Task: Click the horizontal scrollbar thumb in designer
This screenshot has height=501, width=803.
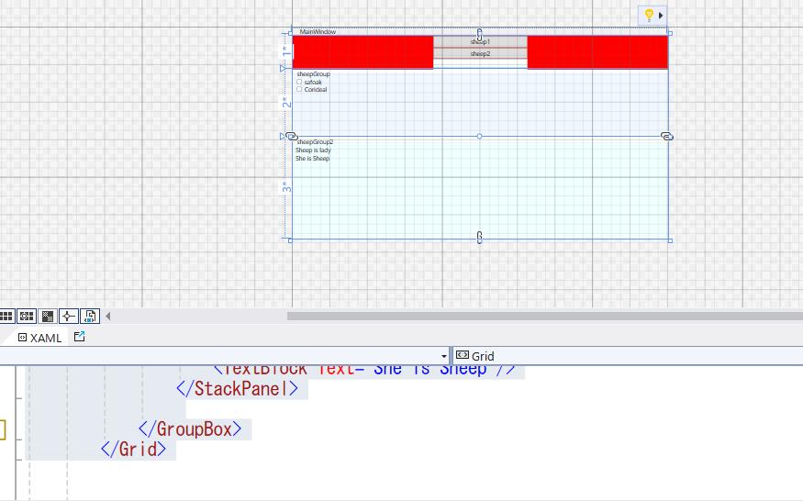Action: (545, 316)
